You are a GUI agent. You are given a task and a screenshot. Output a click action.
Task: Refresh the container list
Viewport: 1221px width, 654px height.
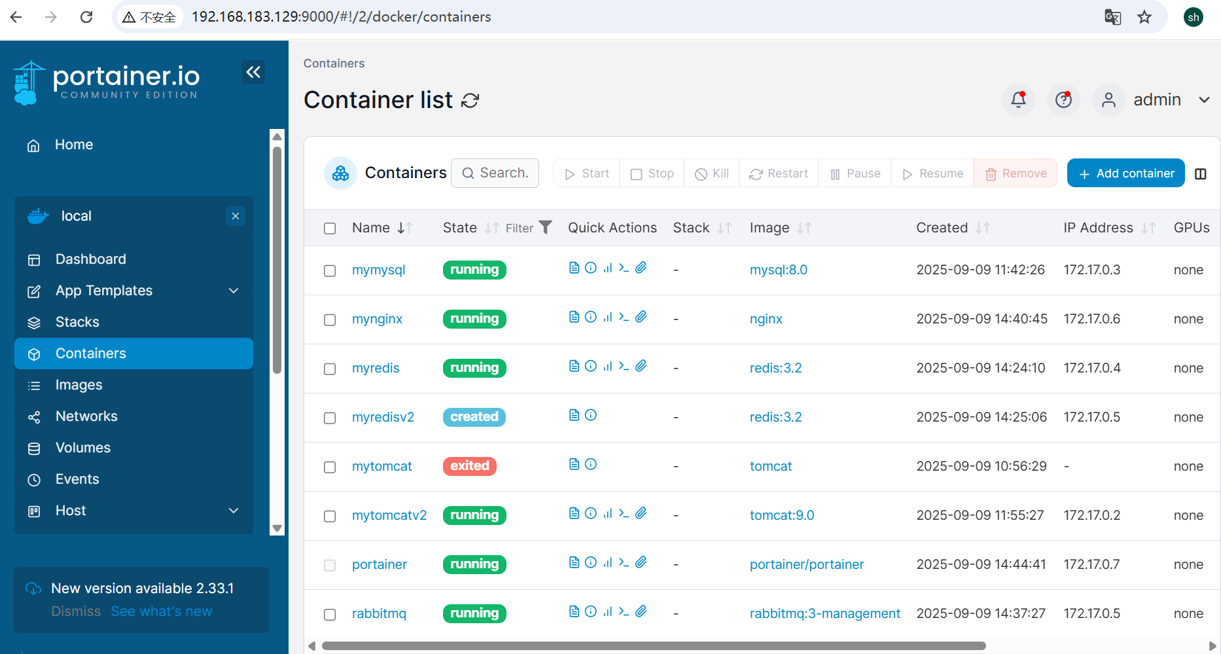pos(470,100)
